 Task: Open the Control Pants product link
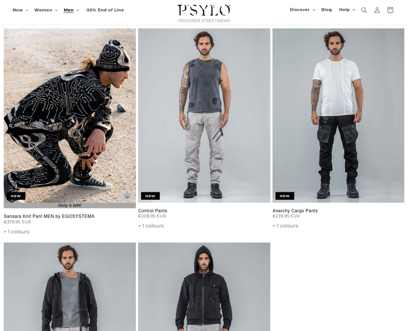coord(153,211)
